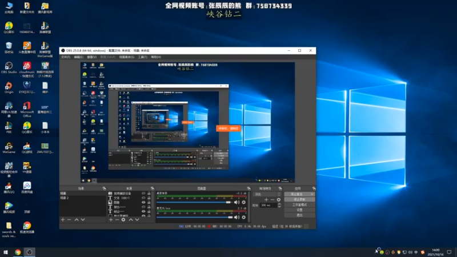457x257 pixels.
Task: Adjust the 桌面音频 volume slider
Action: tap(194, 202)
